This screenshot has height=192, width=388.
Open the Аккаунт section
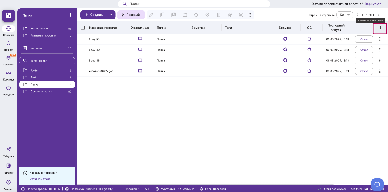click(x=9, y=185)
